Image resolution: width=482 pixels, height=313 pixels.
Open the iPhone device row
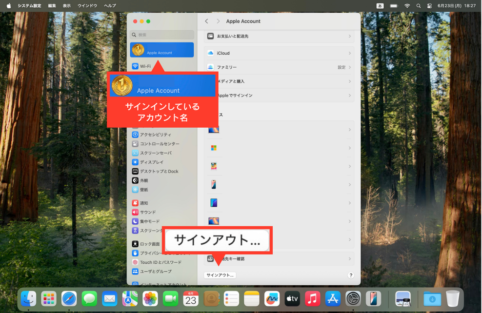[279, 185]
